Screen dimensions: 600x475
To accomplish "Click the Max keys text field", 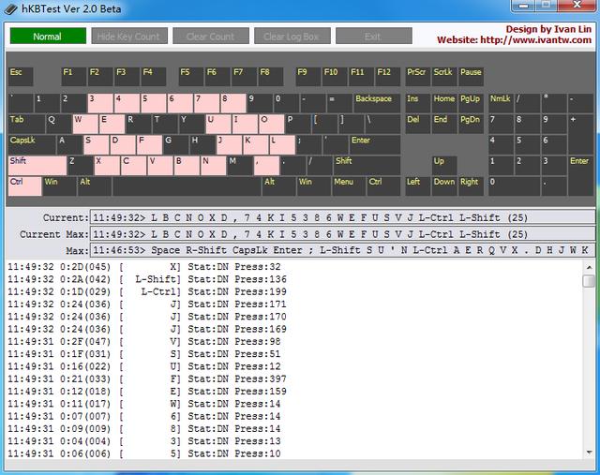I will coord(342,250).
